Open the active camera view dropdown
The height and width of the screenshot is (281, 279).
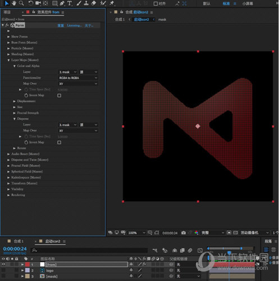tap(254, 233)
